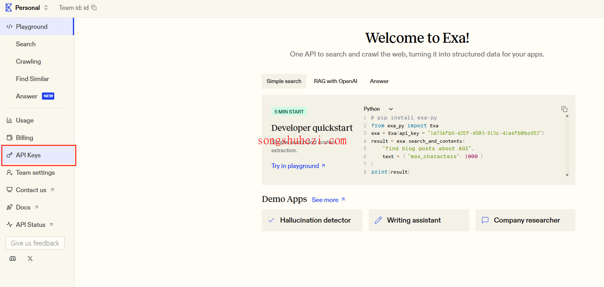Click the Exa logo icon
This screenshot has width=604, height=287.
pos(9,8)
